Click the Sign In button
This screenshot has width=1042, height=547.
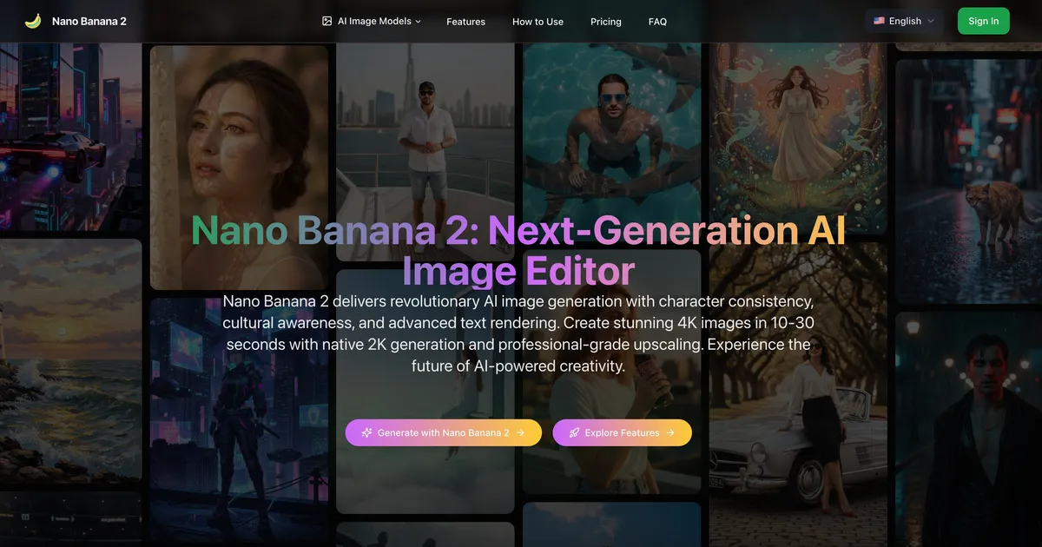[983, 20]
